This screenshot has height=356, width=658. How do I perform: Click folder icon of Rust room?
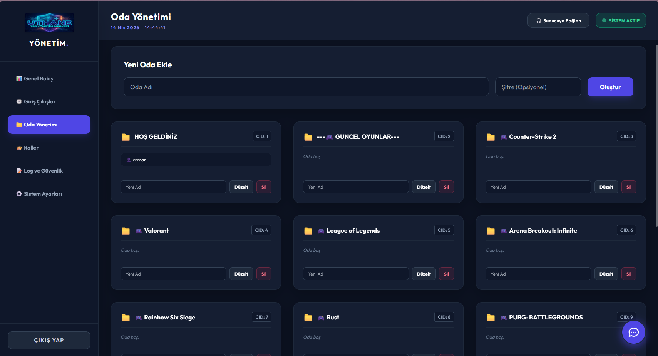coord(308,318)
